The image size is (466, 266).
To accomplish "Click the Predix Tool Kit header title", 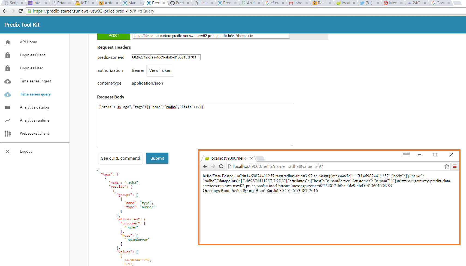I will pos(22,25).
